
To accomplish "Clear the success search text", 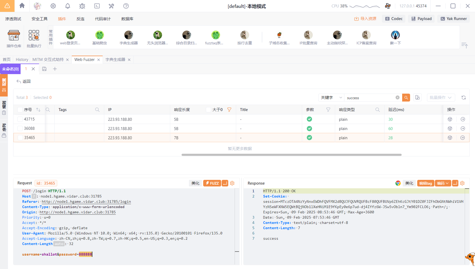I will [397, 98].
